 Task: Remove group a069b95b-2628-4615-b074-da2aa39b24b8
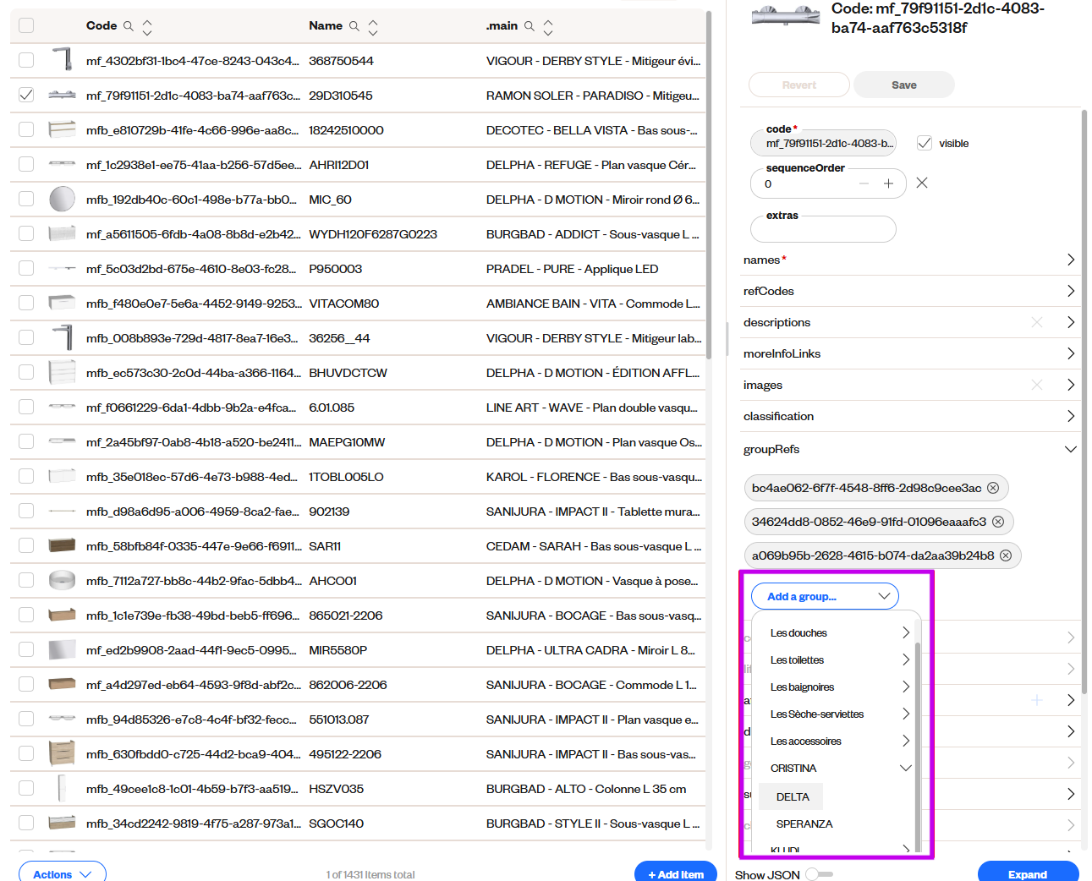point(1006,555)
